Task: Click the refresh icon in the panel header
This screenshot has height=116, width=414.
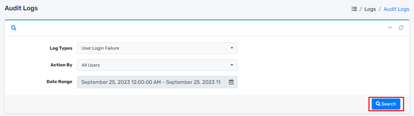Action: coord(401,28)
